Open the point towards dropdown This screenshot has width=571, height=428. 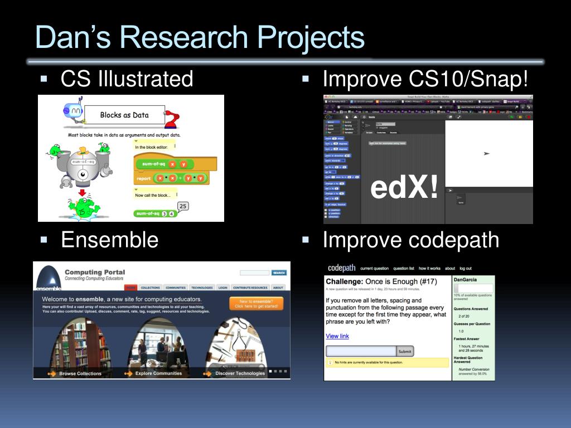point(343,160)
